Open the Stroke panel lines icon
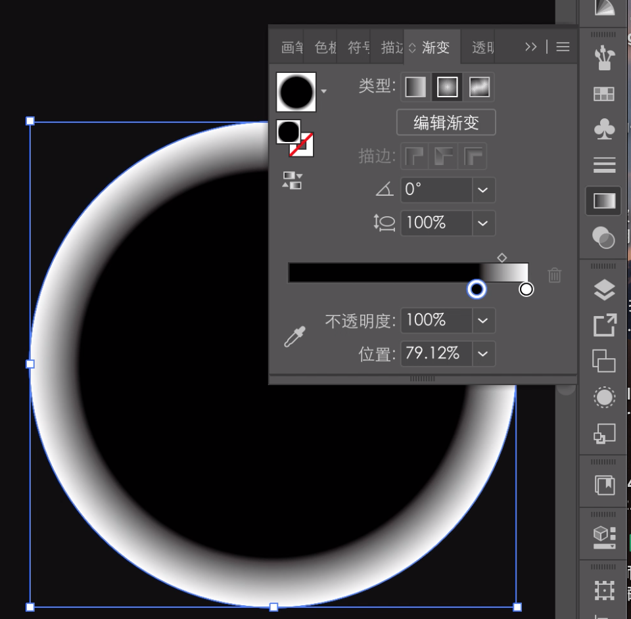Image resolution: width=631 pixels, height=619 pixels. click(604, 165)
